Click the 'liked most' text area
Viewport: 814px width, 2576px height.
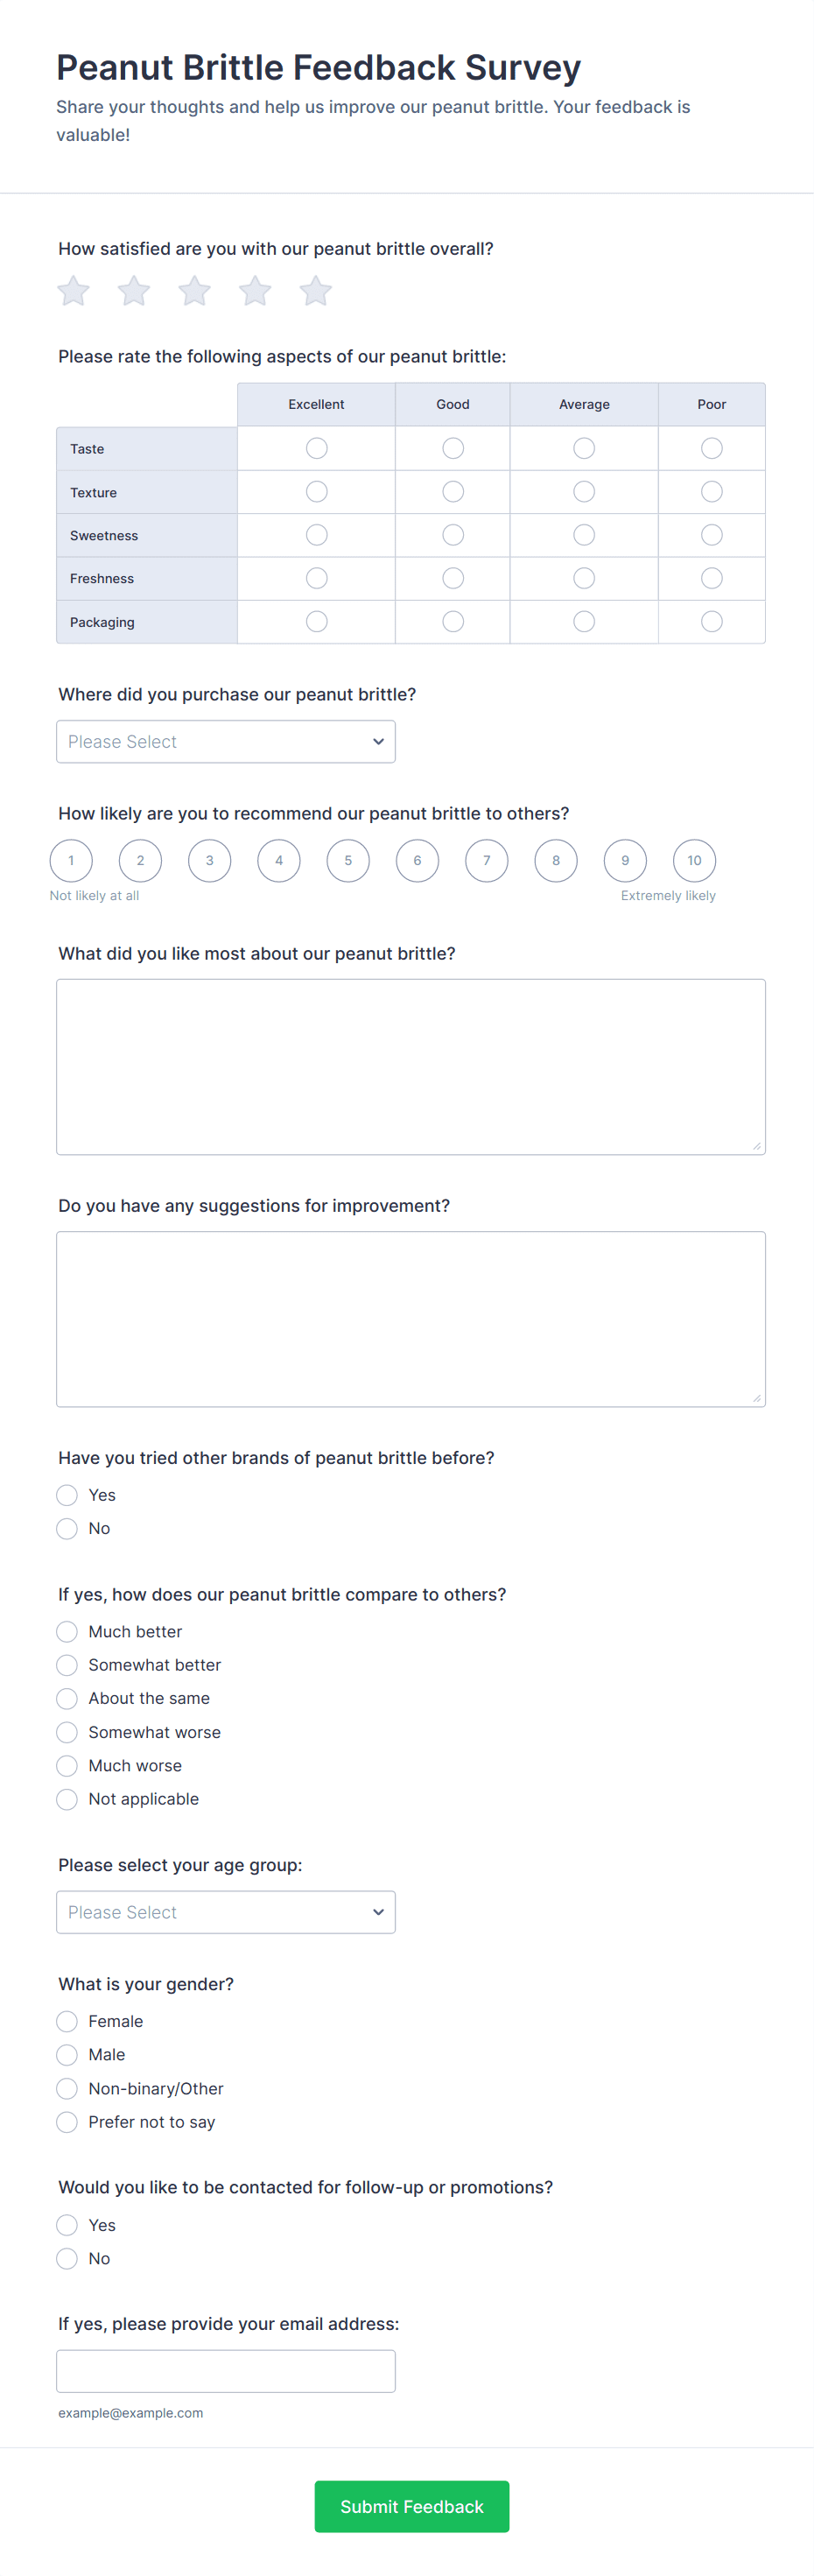[x=411, y=1067]
